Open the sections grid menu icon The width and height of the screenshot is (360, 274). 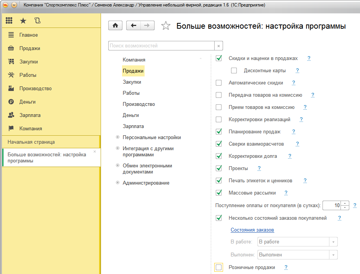9,21
